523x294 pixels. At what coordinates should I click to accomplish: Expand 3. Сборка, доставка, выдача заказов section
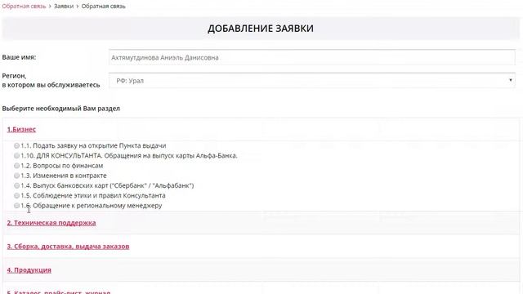(x=68, y=247)
